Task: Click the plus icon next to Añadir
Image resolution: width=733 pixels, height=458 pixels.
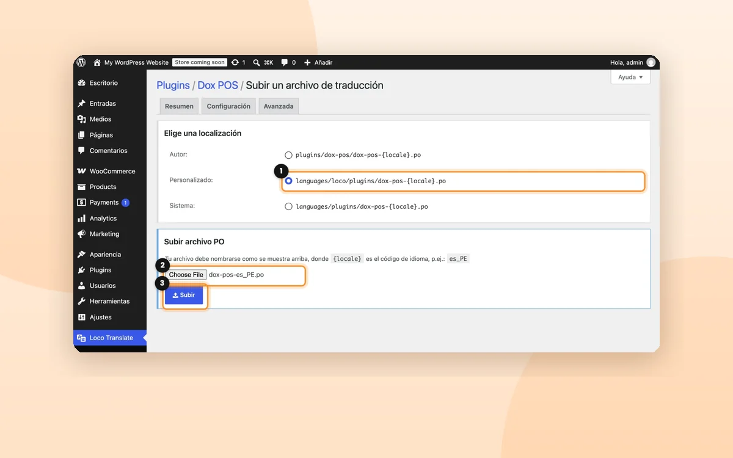Action: 307,62
